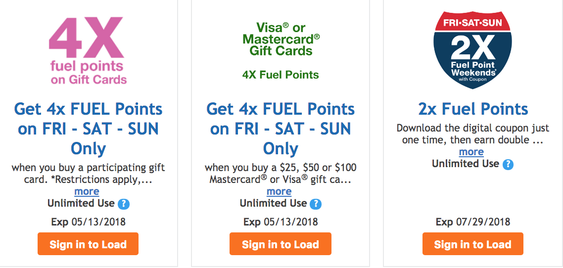
Task: Click the FRI·SAT·SUN red banner on badge
Action: pyautogui.click(x=472, y=23)
